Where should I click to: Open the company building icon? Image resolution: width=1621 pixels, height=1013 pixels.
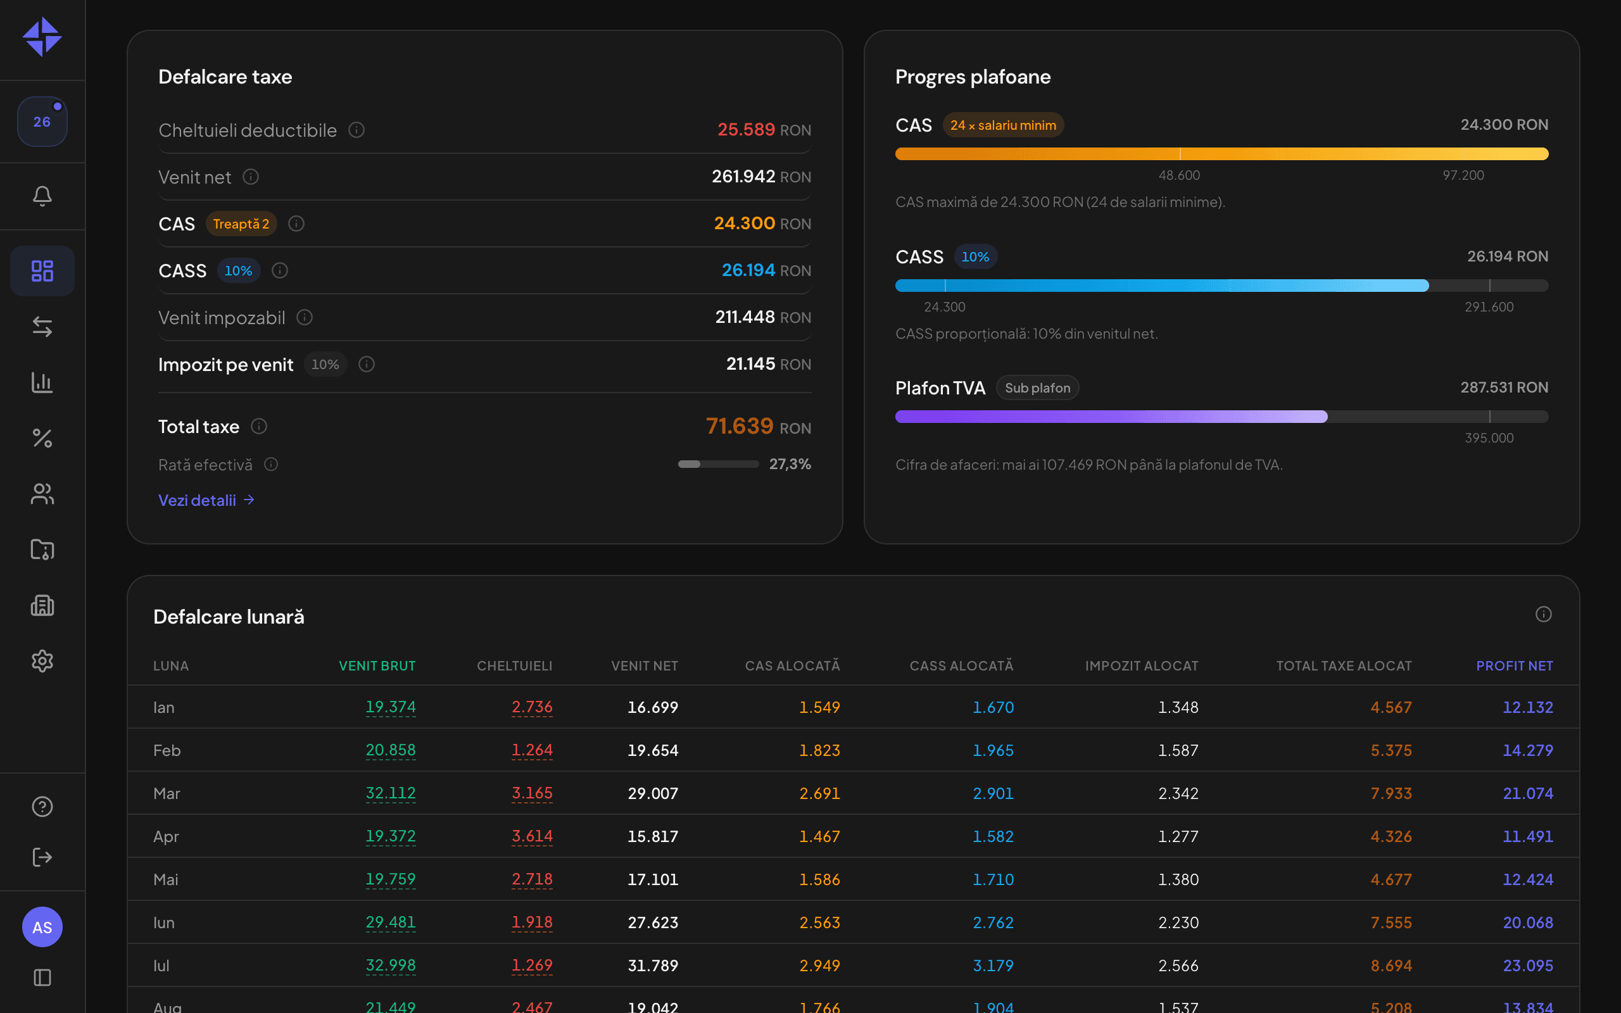[42, 605]
